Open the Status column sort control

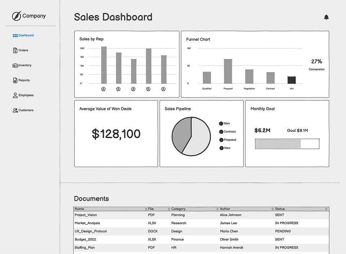[x=272, y=209]
